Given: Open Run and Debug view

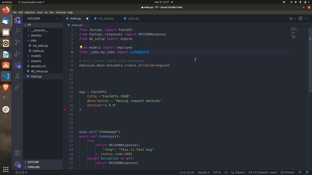Looking at the screenshot, I should pos(18,53).
